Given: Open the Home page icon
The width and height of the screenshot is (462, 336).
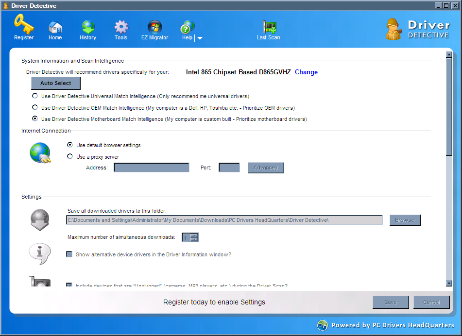Looking at the screenshot, I should [55, 27].
